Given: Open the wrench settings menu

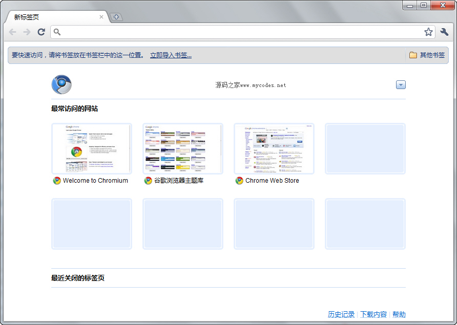Looking at the screenshot, I should tap(444, 32).
